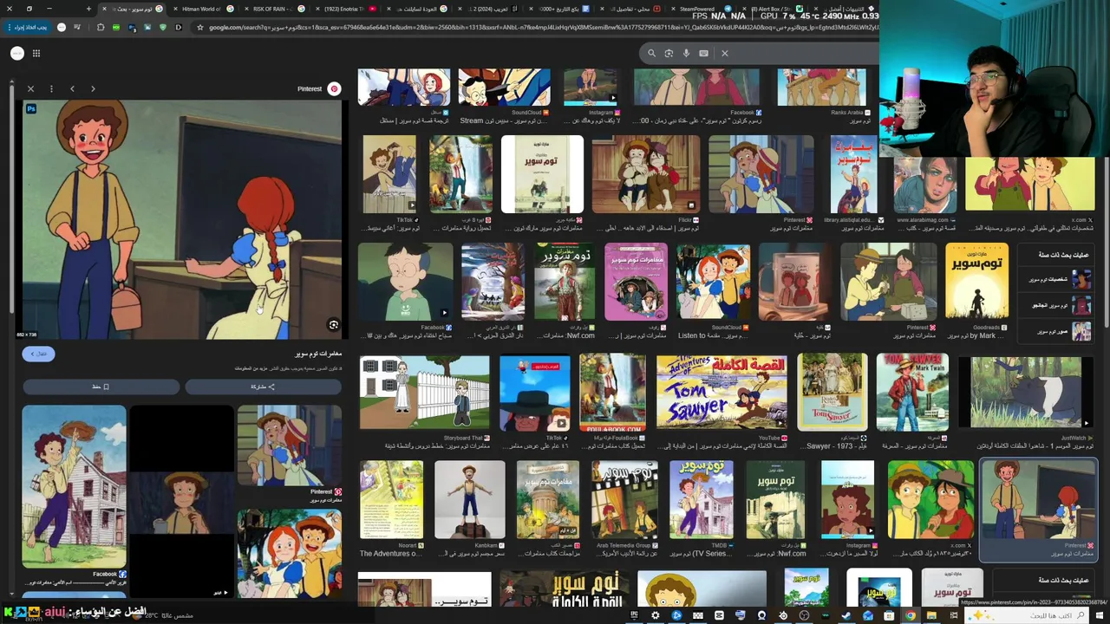Open the Settings gear on the taskbar
The height and width of the screenshot is (624, 1110).
coord(655,615)
